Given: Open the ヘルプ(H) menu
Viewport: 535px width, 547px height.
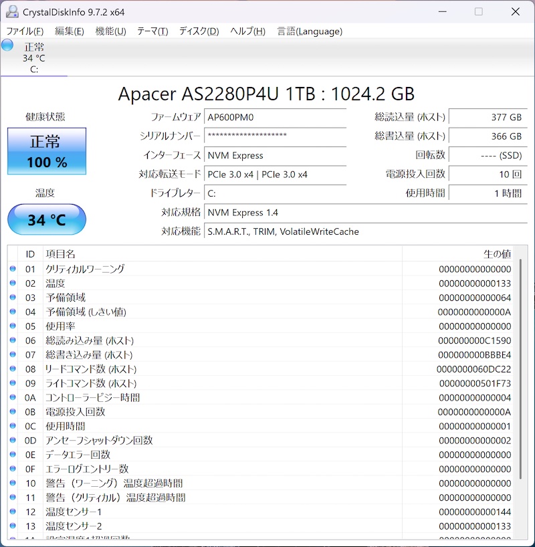Looking at the screenshot, I should (248, 31).
